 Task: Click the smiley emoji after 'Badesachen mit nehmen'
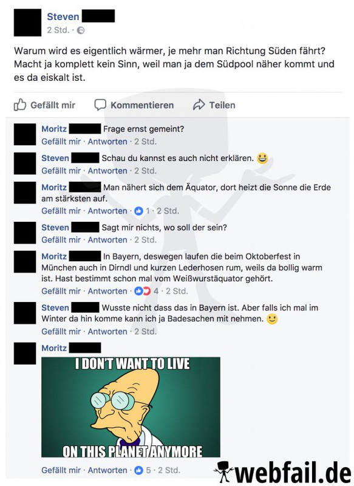point(272,319)
